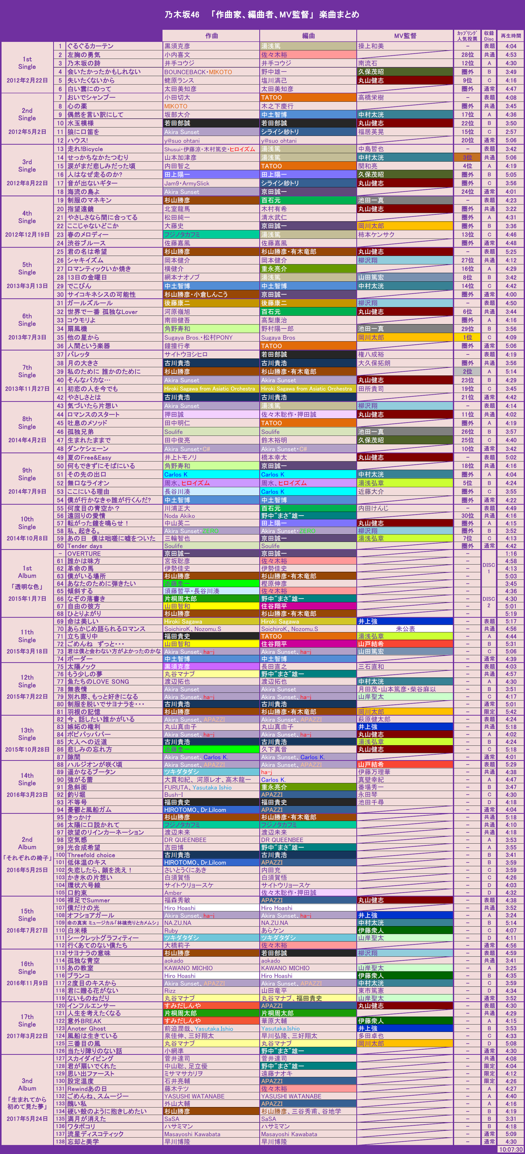Click the FURUTA、Yasutaka Ishio composer cell
Image resolution: width=525 pixels, height=1154 pixels.
coord(211,787)
